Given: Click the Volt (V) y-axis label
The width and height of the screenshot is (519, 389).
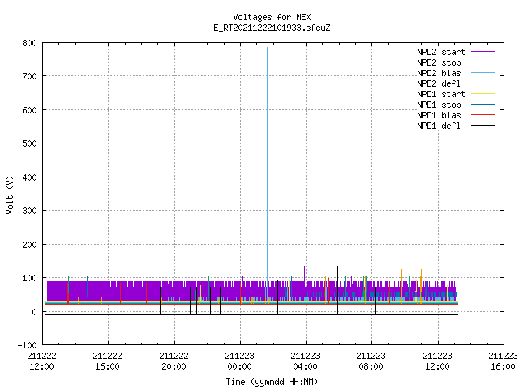Looking at the screenshot, I should tap(11, 194).
